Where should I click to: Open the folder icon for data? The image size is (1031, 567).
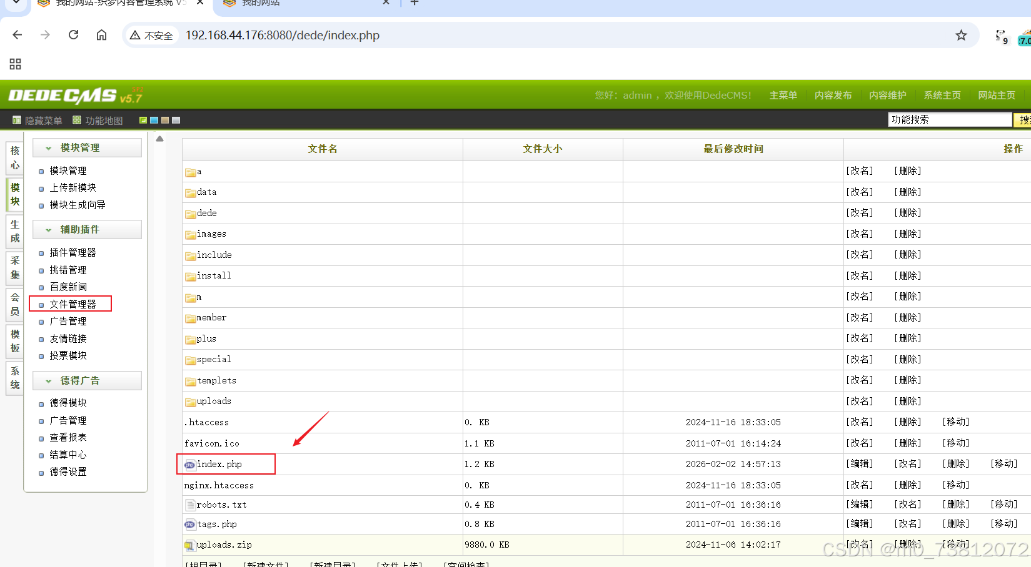pos(190,193)
